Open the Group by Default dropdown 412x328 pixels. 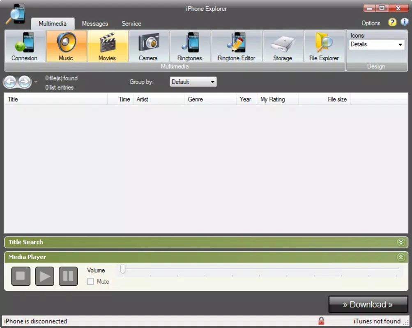193,82
